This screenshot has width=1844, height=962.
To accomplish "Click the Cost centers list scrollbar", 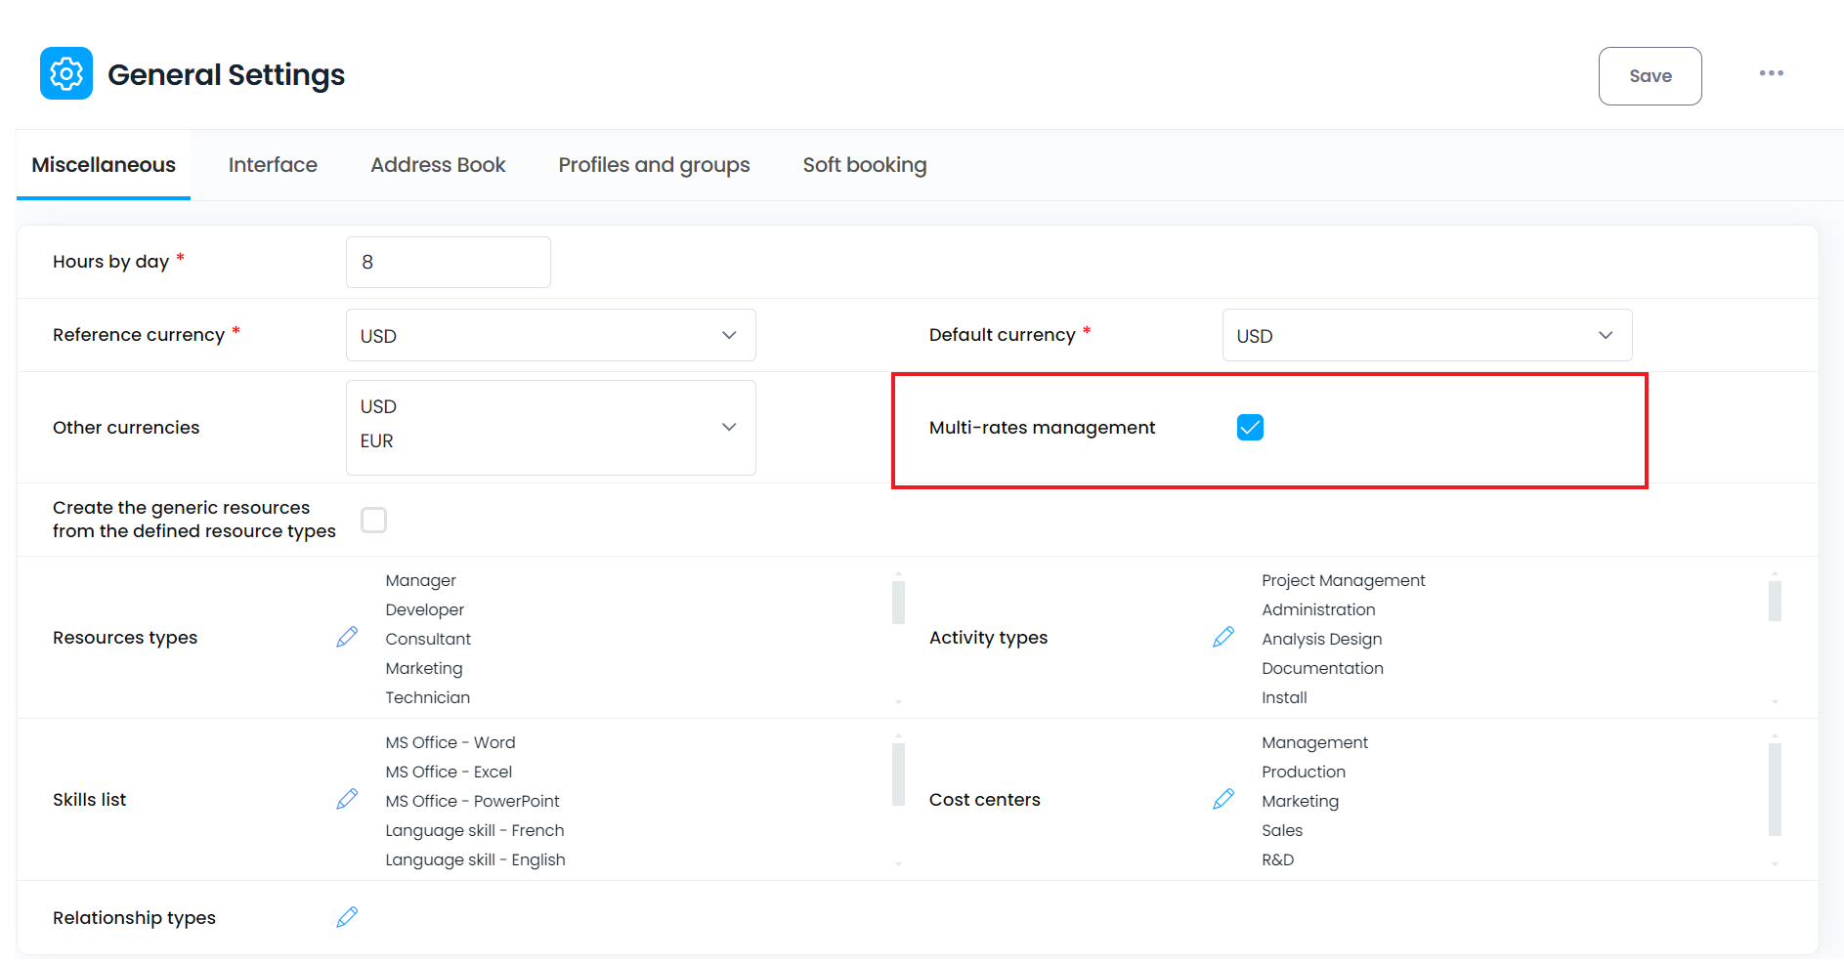I will [1775, 789].
